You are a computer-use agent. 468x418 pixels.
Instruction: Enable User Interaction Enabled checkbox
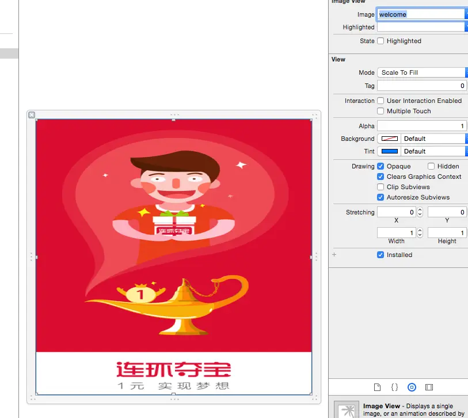click(x=381, y=101)
